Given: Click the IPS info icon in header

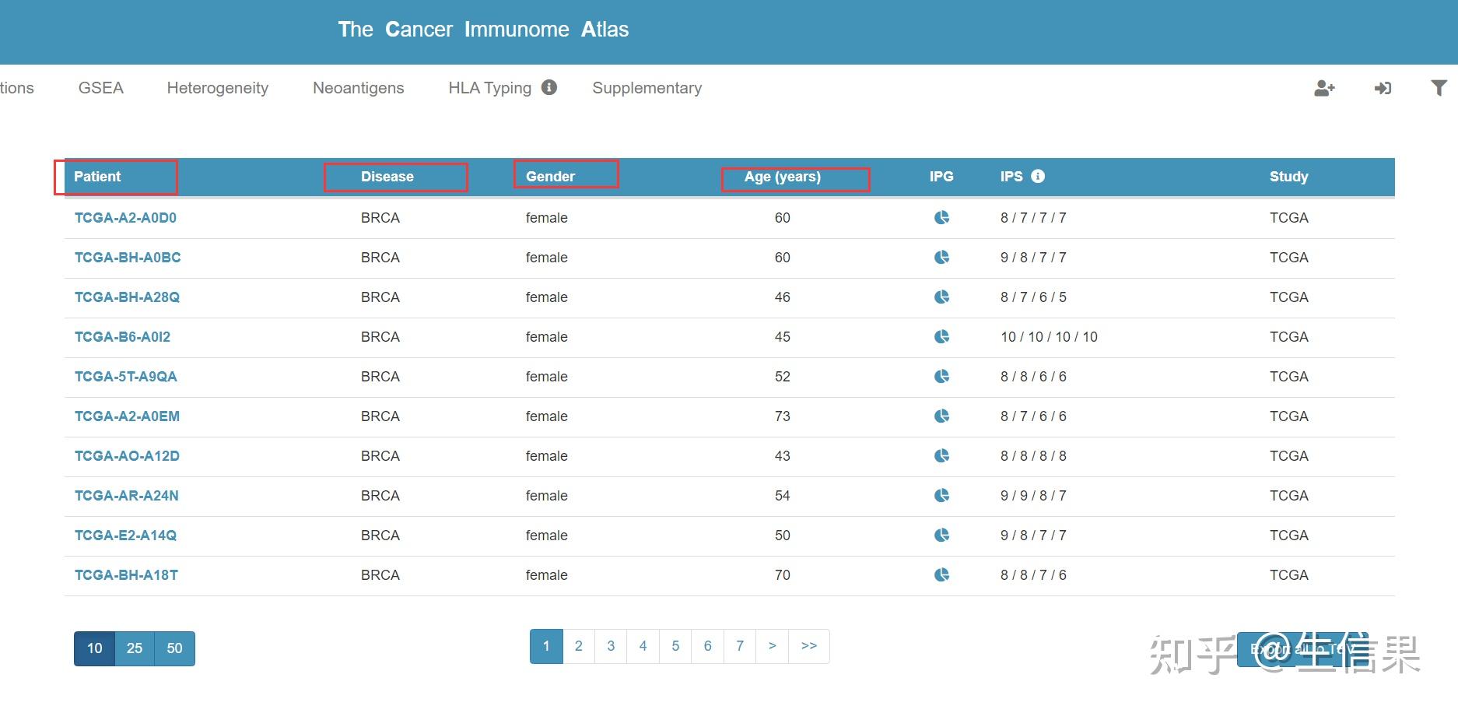Looking at the screenshot, I should [1038, 176].
